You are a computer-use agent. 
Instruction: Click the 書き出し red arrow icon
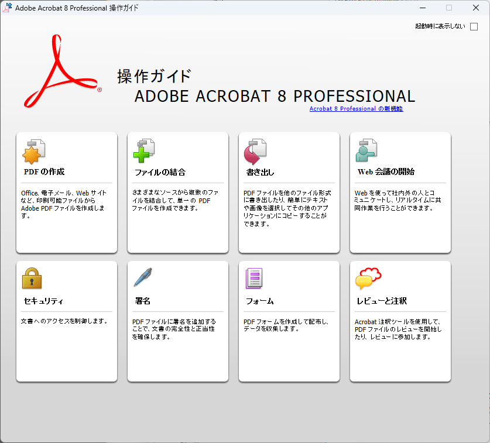pos(255,152)
